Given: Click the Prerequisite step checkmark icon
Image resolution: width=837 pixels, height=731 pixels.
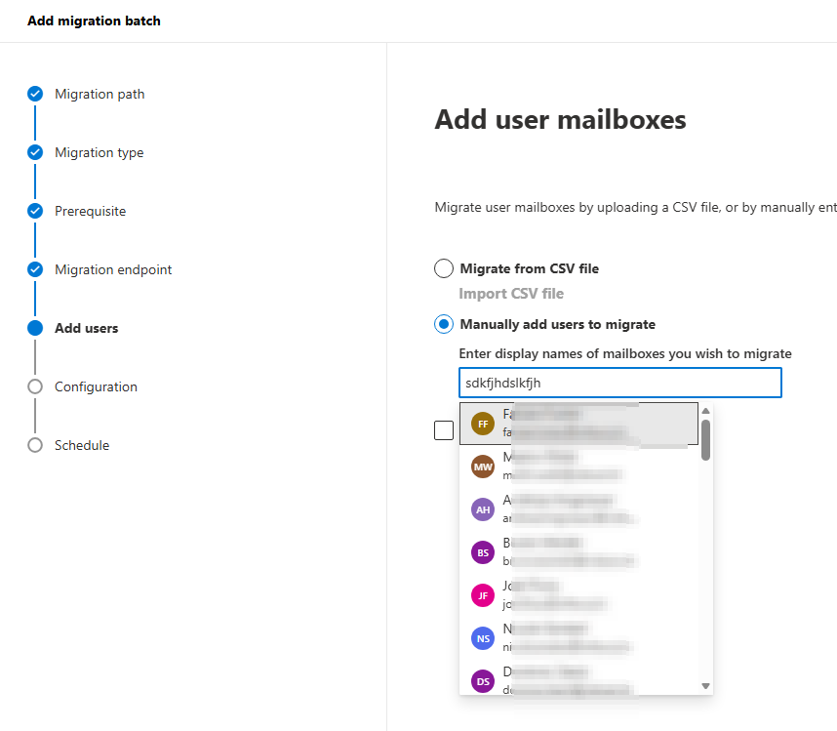Looking at the screenshot, I should (35, 211).
